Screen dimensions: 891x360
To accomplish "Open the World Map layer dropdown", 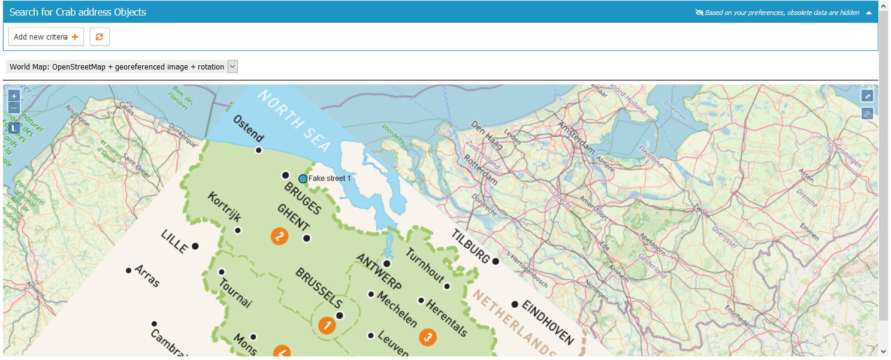I will tap(232, 66).
